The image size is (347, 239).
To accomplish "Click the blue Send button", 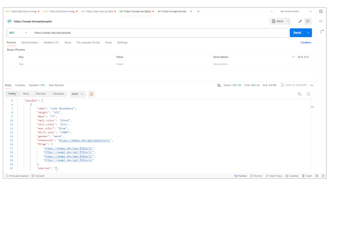I will [x=297, y=33].
